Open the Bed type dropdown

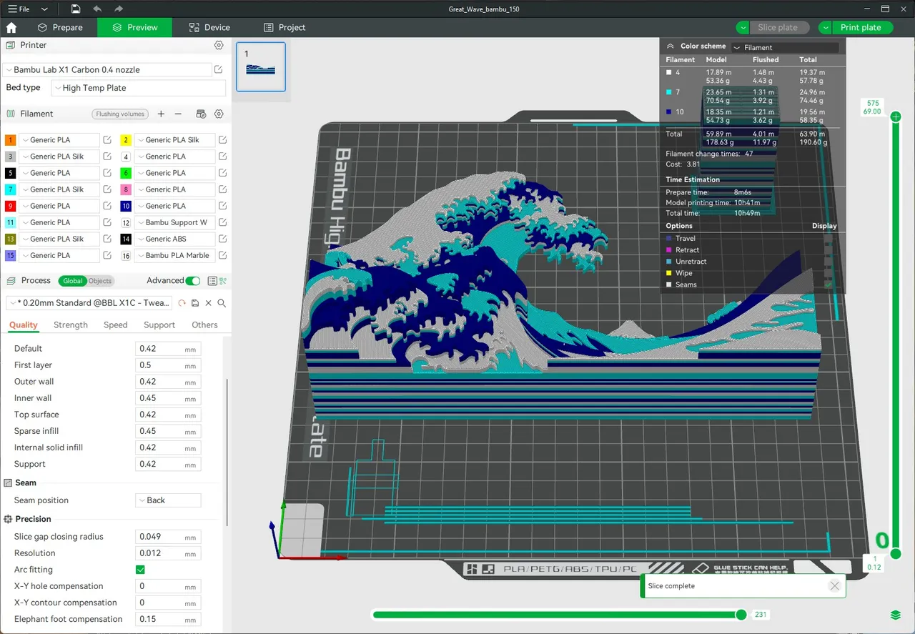(138, 87)
